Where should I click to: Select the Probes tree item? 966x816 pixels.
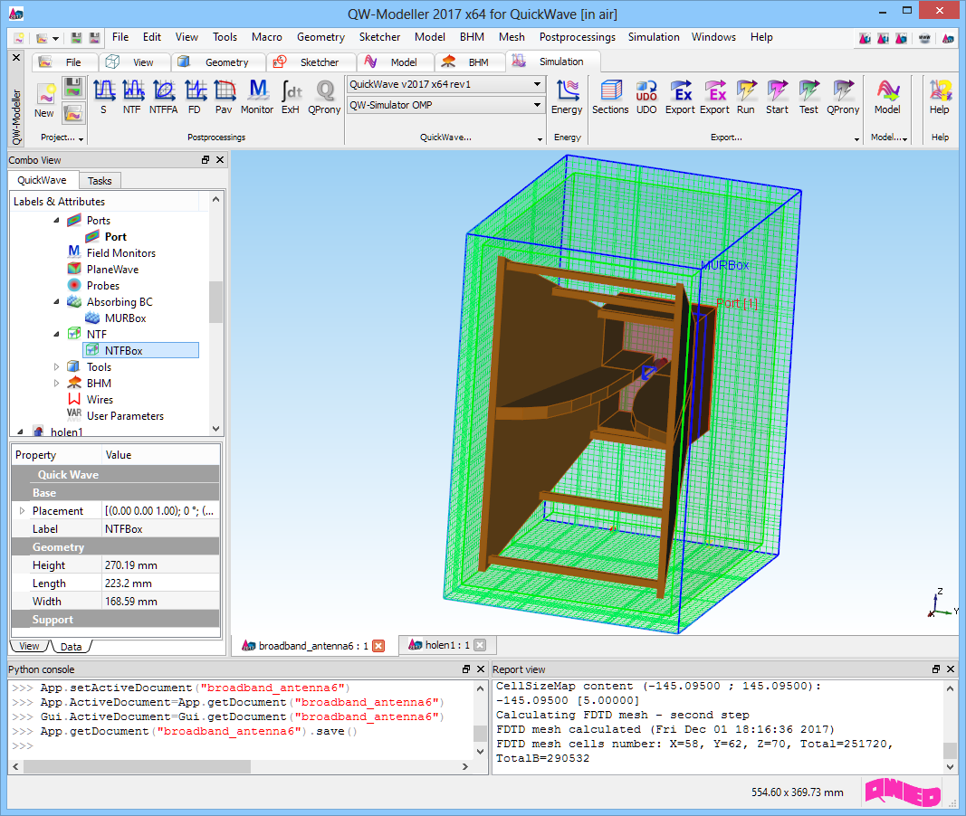point(103,286)
